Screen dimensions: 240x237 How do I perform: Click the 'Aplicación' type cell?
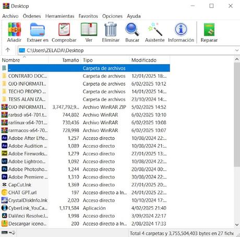(x=94, y=208)
